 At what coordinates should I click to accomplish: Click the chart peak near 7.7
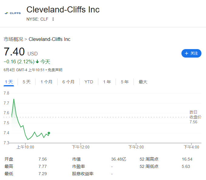click(14, 99)
